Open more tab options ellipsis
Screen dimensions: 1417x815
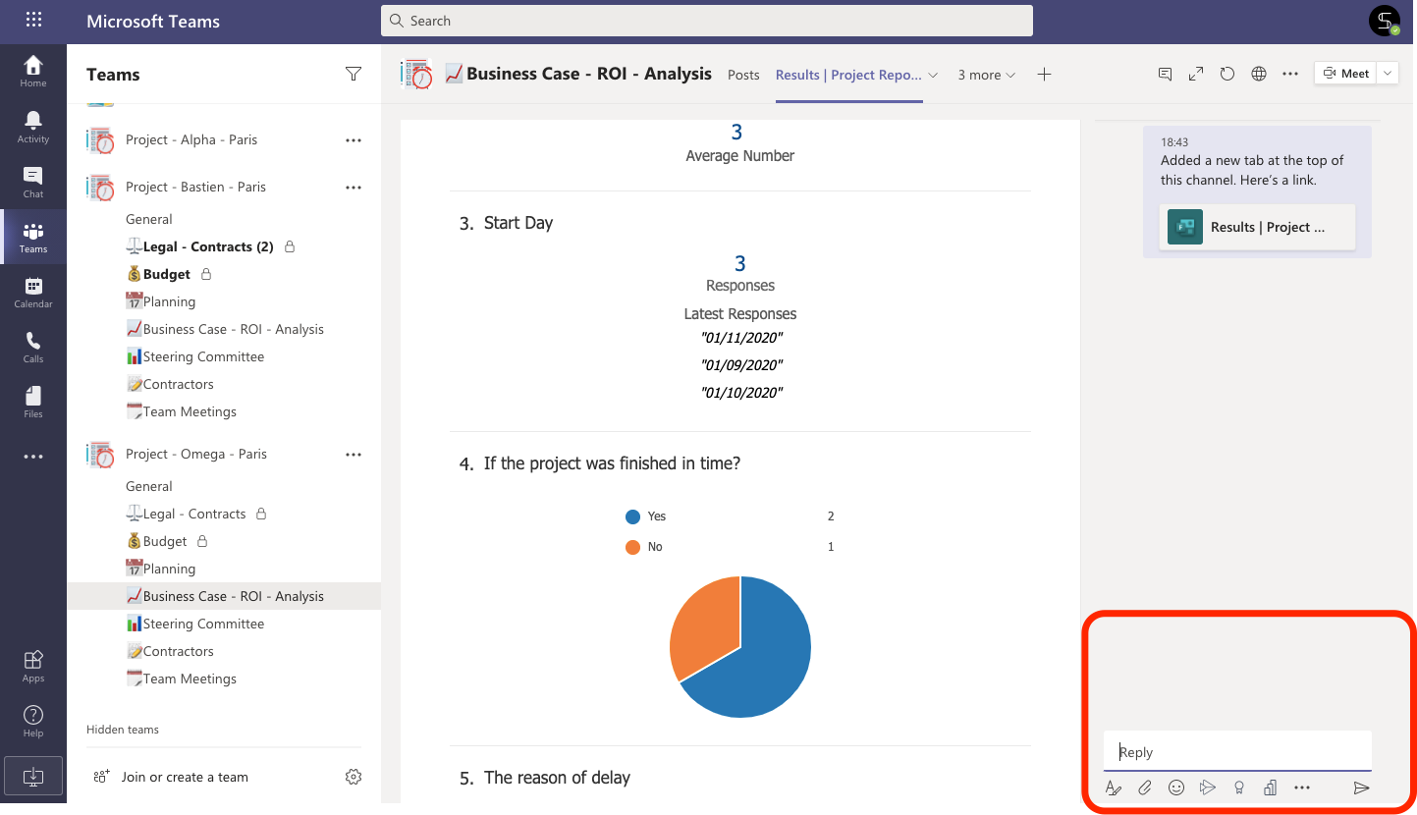point(1290,74)
